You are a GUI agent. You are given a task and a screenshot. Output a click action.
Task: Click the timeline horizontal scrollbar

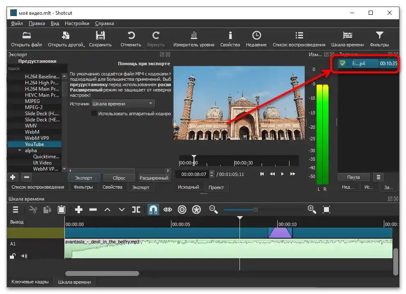(102, 273)
